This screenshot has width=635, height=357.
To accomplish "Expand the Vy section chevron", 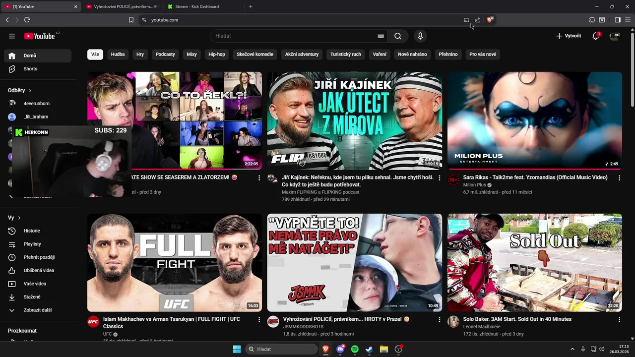I will 19,218.
